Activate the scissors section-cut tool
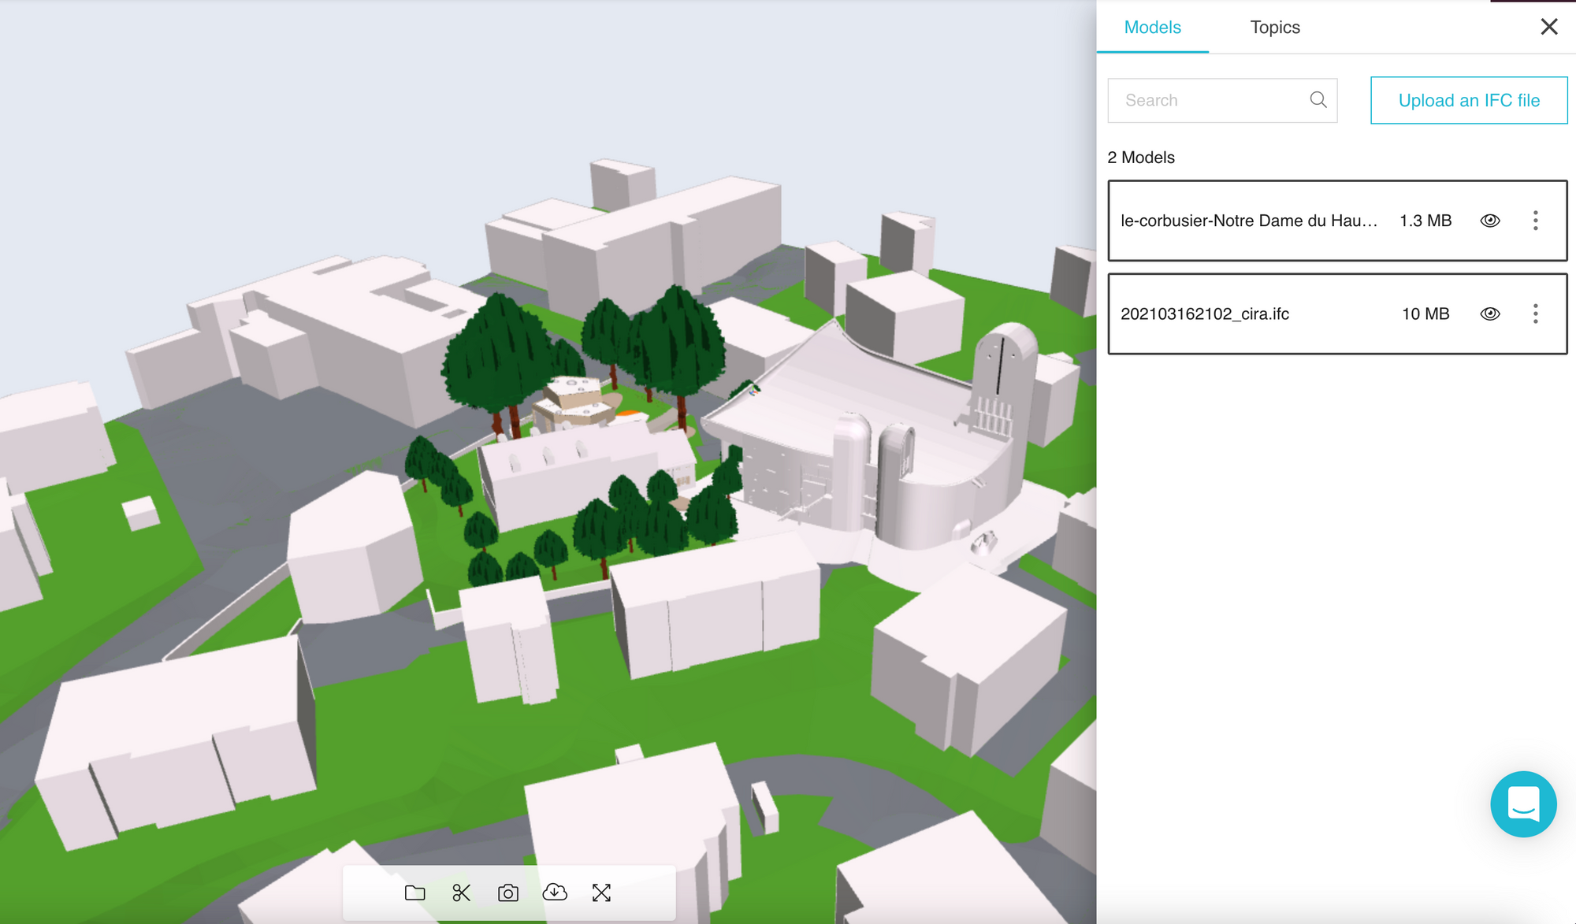The image size is (1576, 924). 461,892
